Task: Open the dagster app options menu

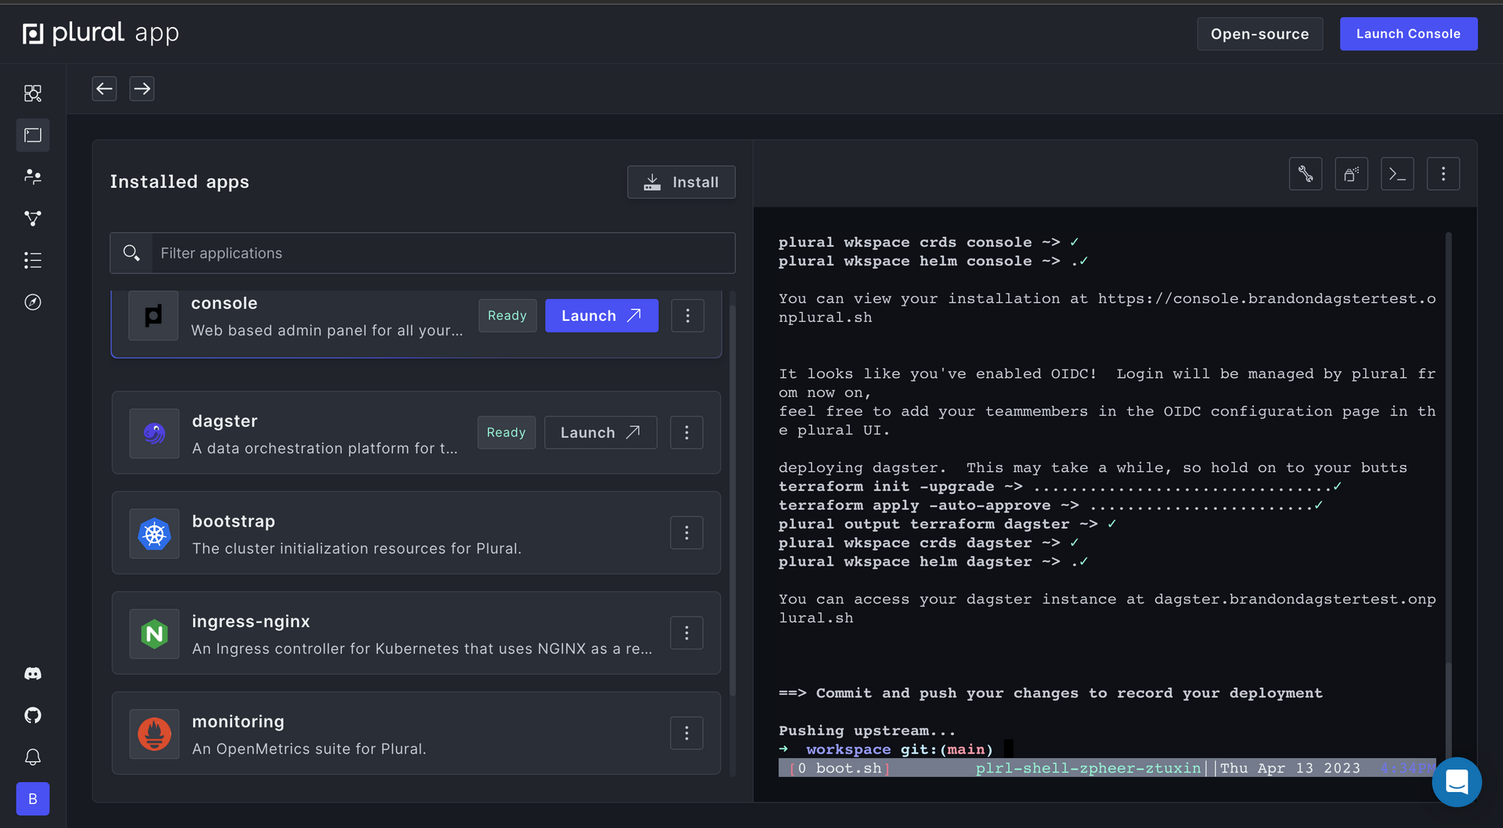Action: pyautogui.click(x=687, y=433)
